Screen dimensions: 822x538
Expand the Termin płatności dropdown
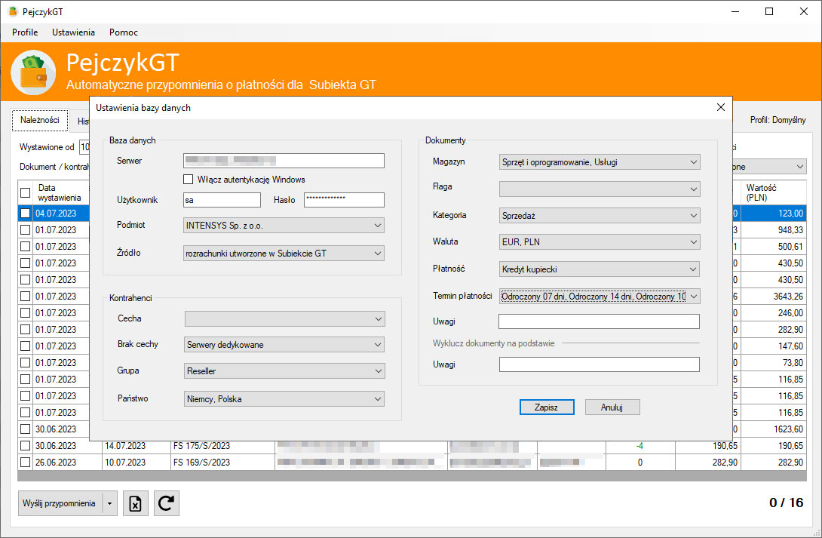pos(600,297)
